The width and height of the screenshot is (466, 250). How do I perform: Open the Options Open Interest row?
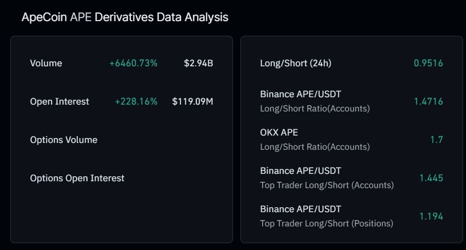point(77,178)
